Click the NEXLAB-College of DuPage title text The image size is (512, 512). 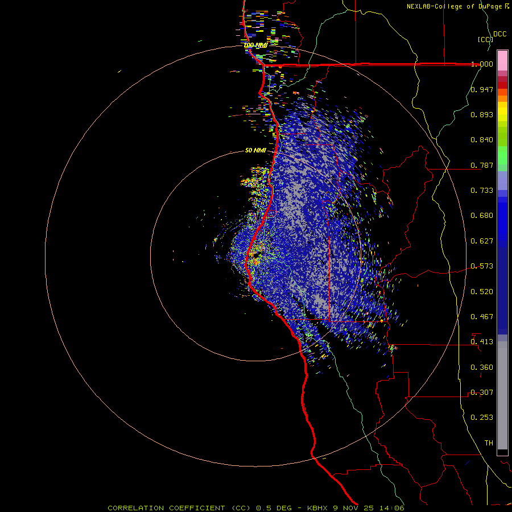[x=454, y=6]
